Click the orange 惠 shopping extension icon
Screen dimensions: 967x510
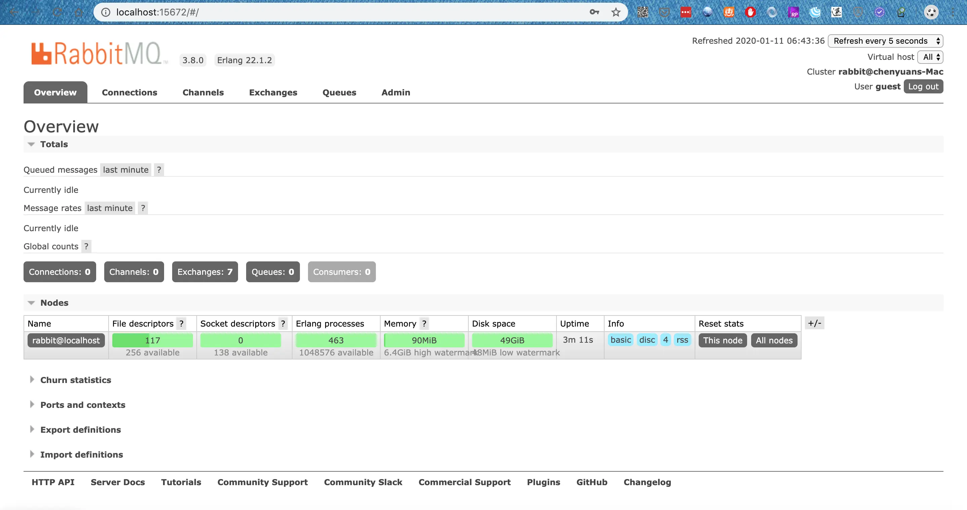[729, 12]
